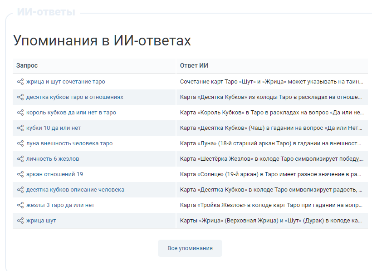The width and height of the screenshot is (372, 271).
Task: Select AI answer 'Карта «Десятка Кубков» (Чаш)'
Action: [x=271, y=128]
